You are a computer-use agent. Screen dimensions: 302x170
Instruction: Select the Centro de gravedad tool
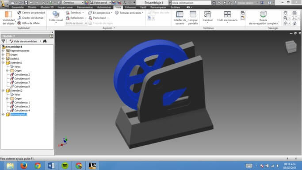tap(31, 12)
